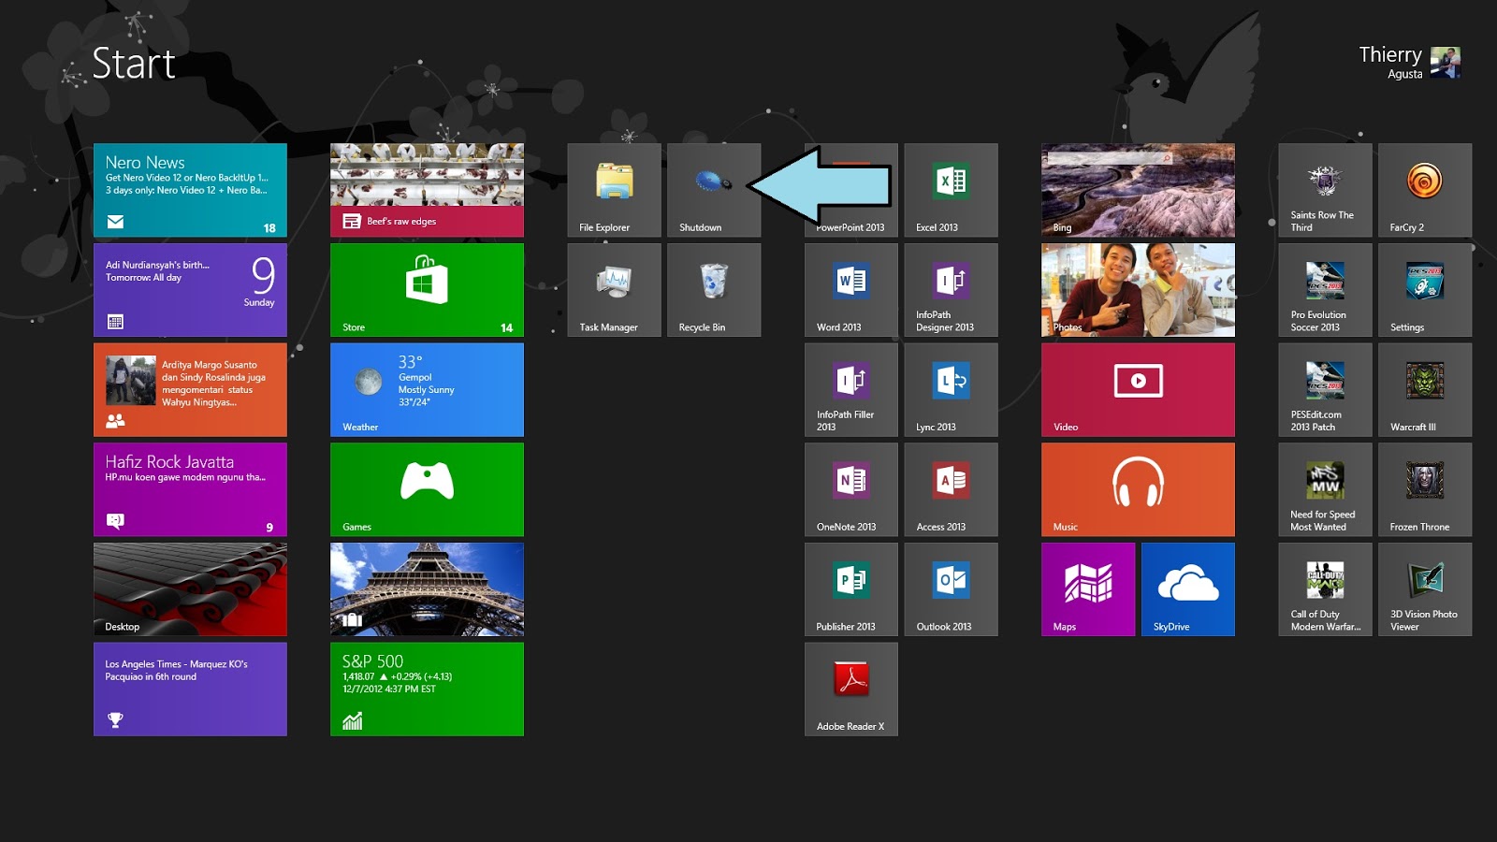Image resolution: width=1497 pixels, height=842 pixels.
Task: Open the Recycle Bin tile
Action: click(x=714, y=290)
